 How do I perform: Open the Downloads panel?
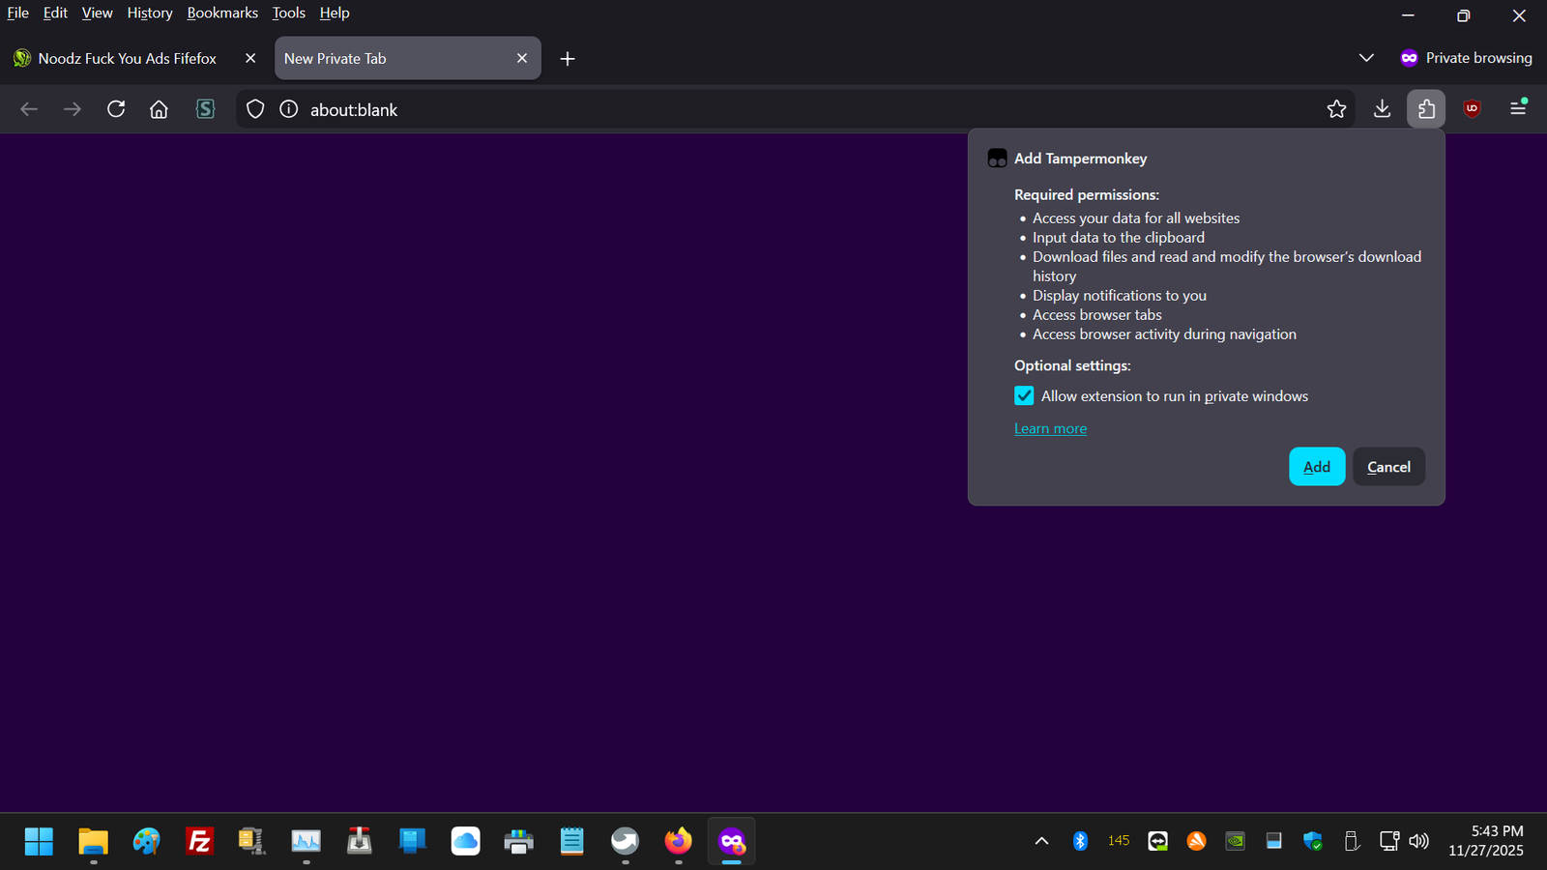point(1383,109)
